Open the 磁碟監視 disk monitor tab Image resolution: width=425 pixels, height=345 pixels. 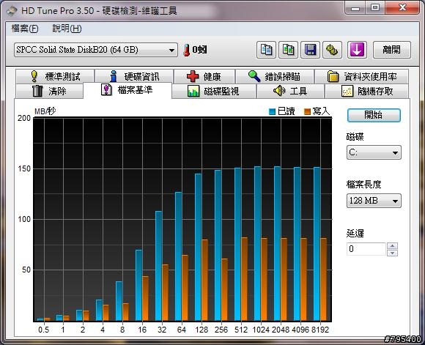click(214, 91)
